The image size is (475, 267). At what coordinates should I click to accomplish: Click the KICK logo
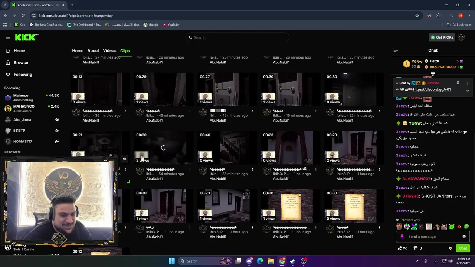(27, 37)
